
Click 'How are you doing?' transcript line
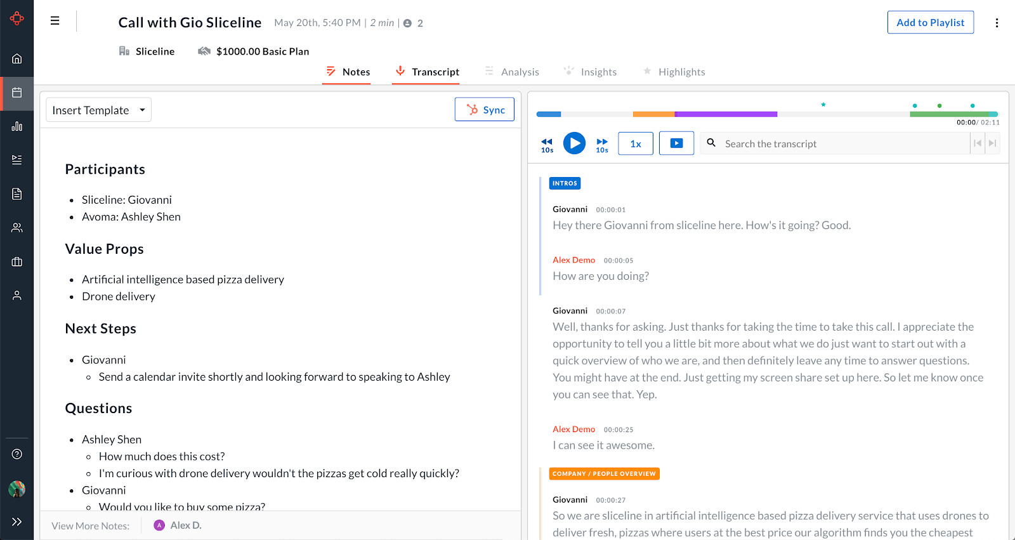pos(601,276)
